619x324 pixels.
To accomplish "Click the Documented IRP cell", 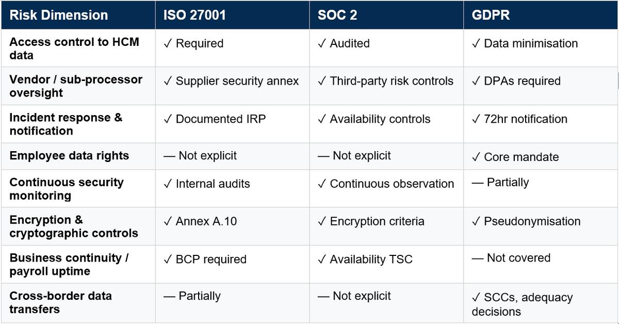I will 232,124.
